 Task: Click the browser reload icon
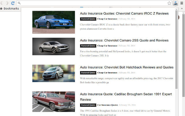click(x=13, y=3)
